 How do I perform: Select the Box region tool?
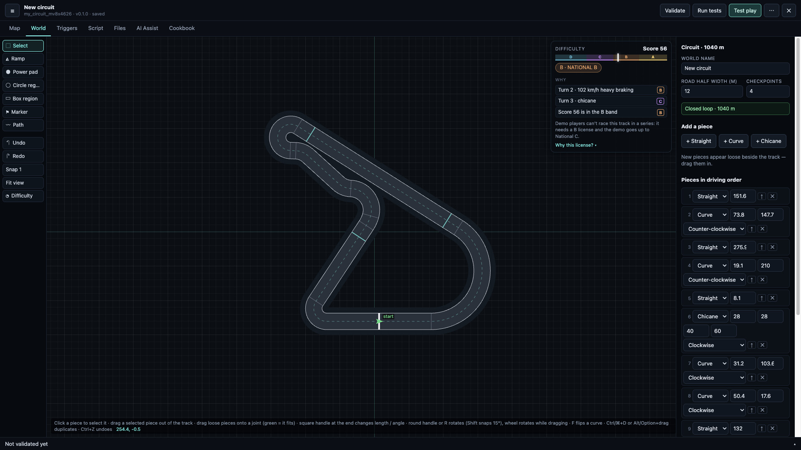tap(23, 99)
